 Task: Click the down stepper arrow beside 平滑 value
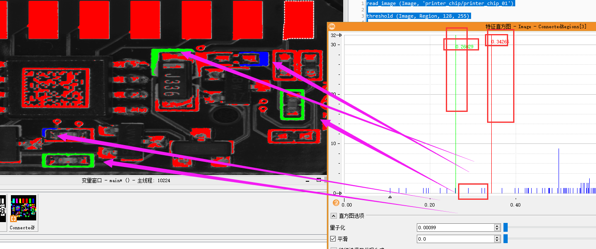tap(496, 240)
